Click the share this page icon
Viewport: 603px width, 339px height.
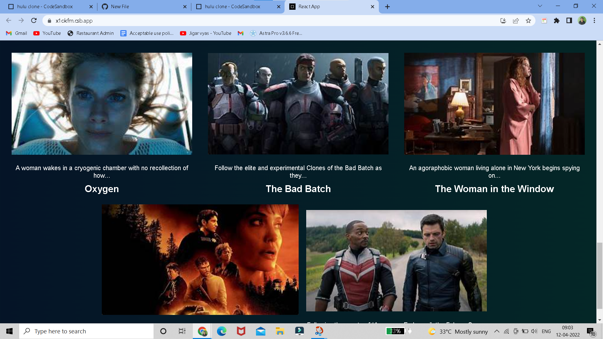[516, 21]
